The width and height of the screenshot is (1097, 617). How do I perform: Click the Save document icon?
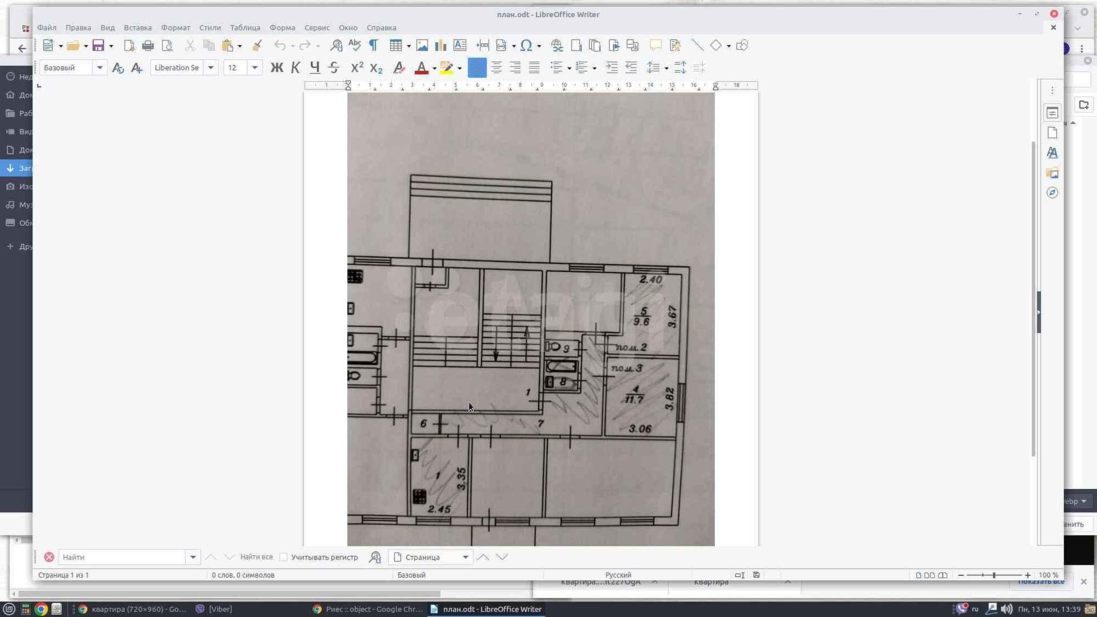click(98, 46)
